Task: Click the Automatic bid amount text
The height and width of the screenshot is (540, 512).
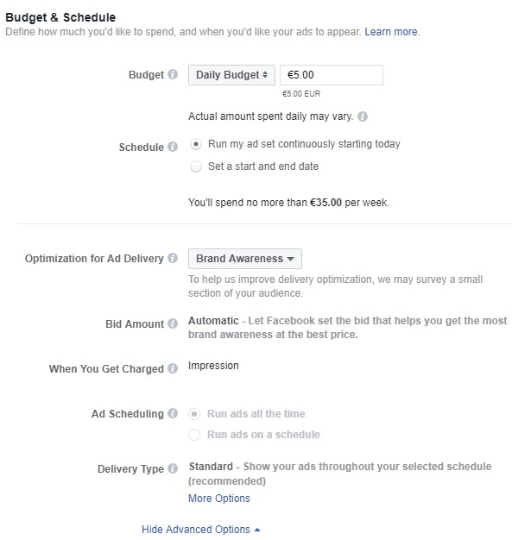Action: (x=213, y=321)
